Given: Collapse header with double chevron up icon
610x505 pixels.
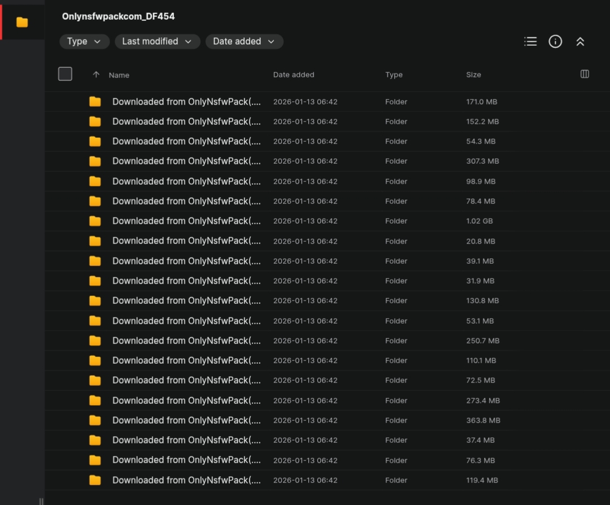Looking at the screenshot, I should tap(580, 42).
